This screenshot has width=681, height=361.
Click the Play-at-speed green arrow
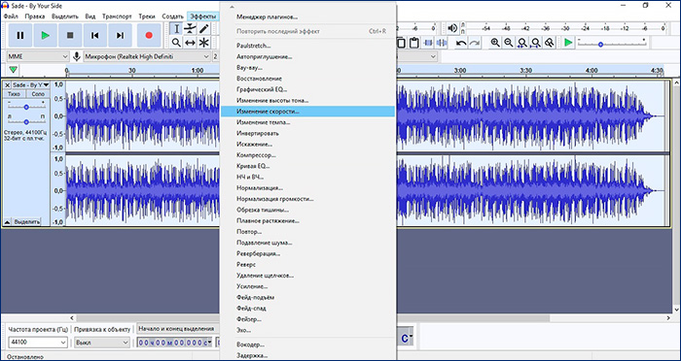568,43
